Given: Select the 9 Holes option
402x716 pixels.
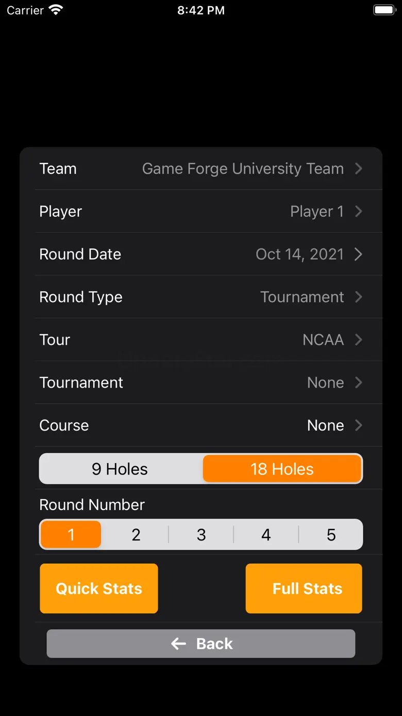Looking at the screenshot, I should pos(120,469).
